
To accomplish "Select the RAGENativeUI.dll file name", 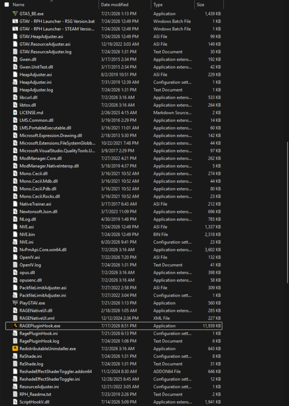I will click(x=36, y=311).
